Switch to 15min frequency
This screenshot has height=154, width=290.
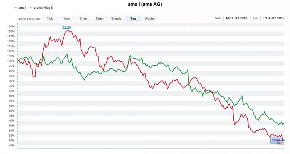100,19
